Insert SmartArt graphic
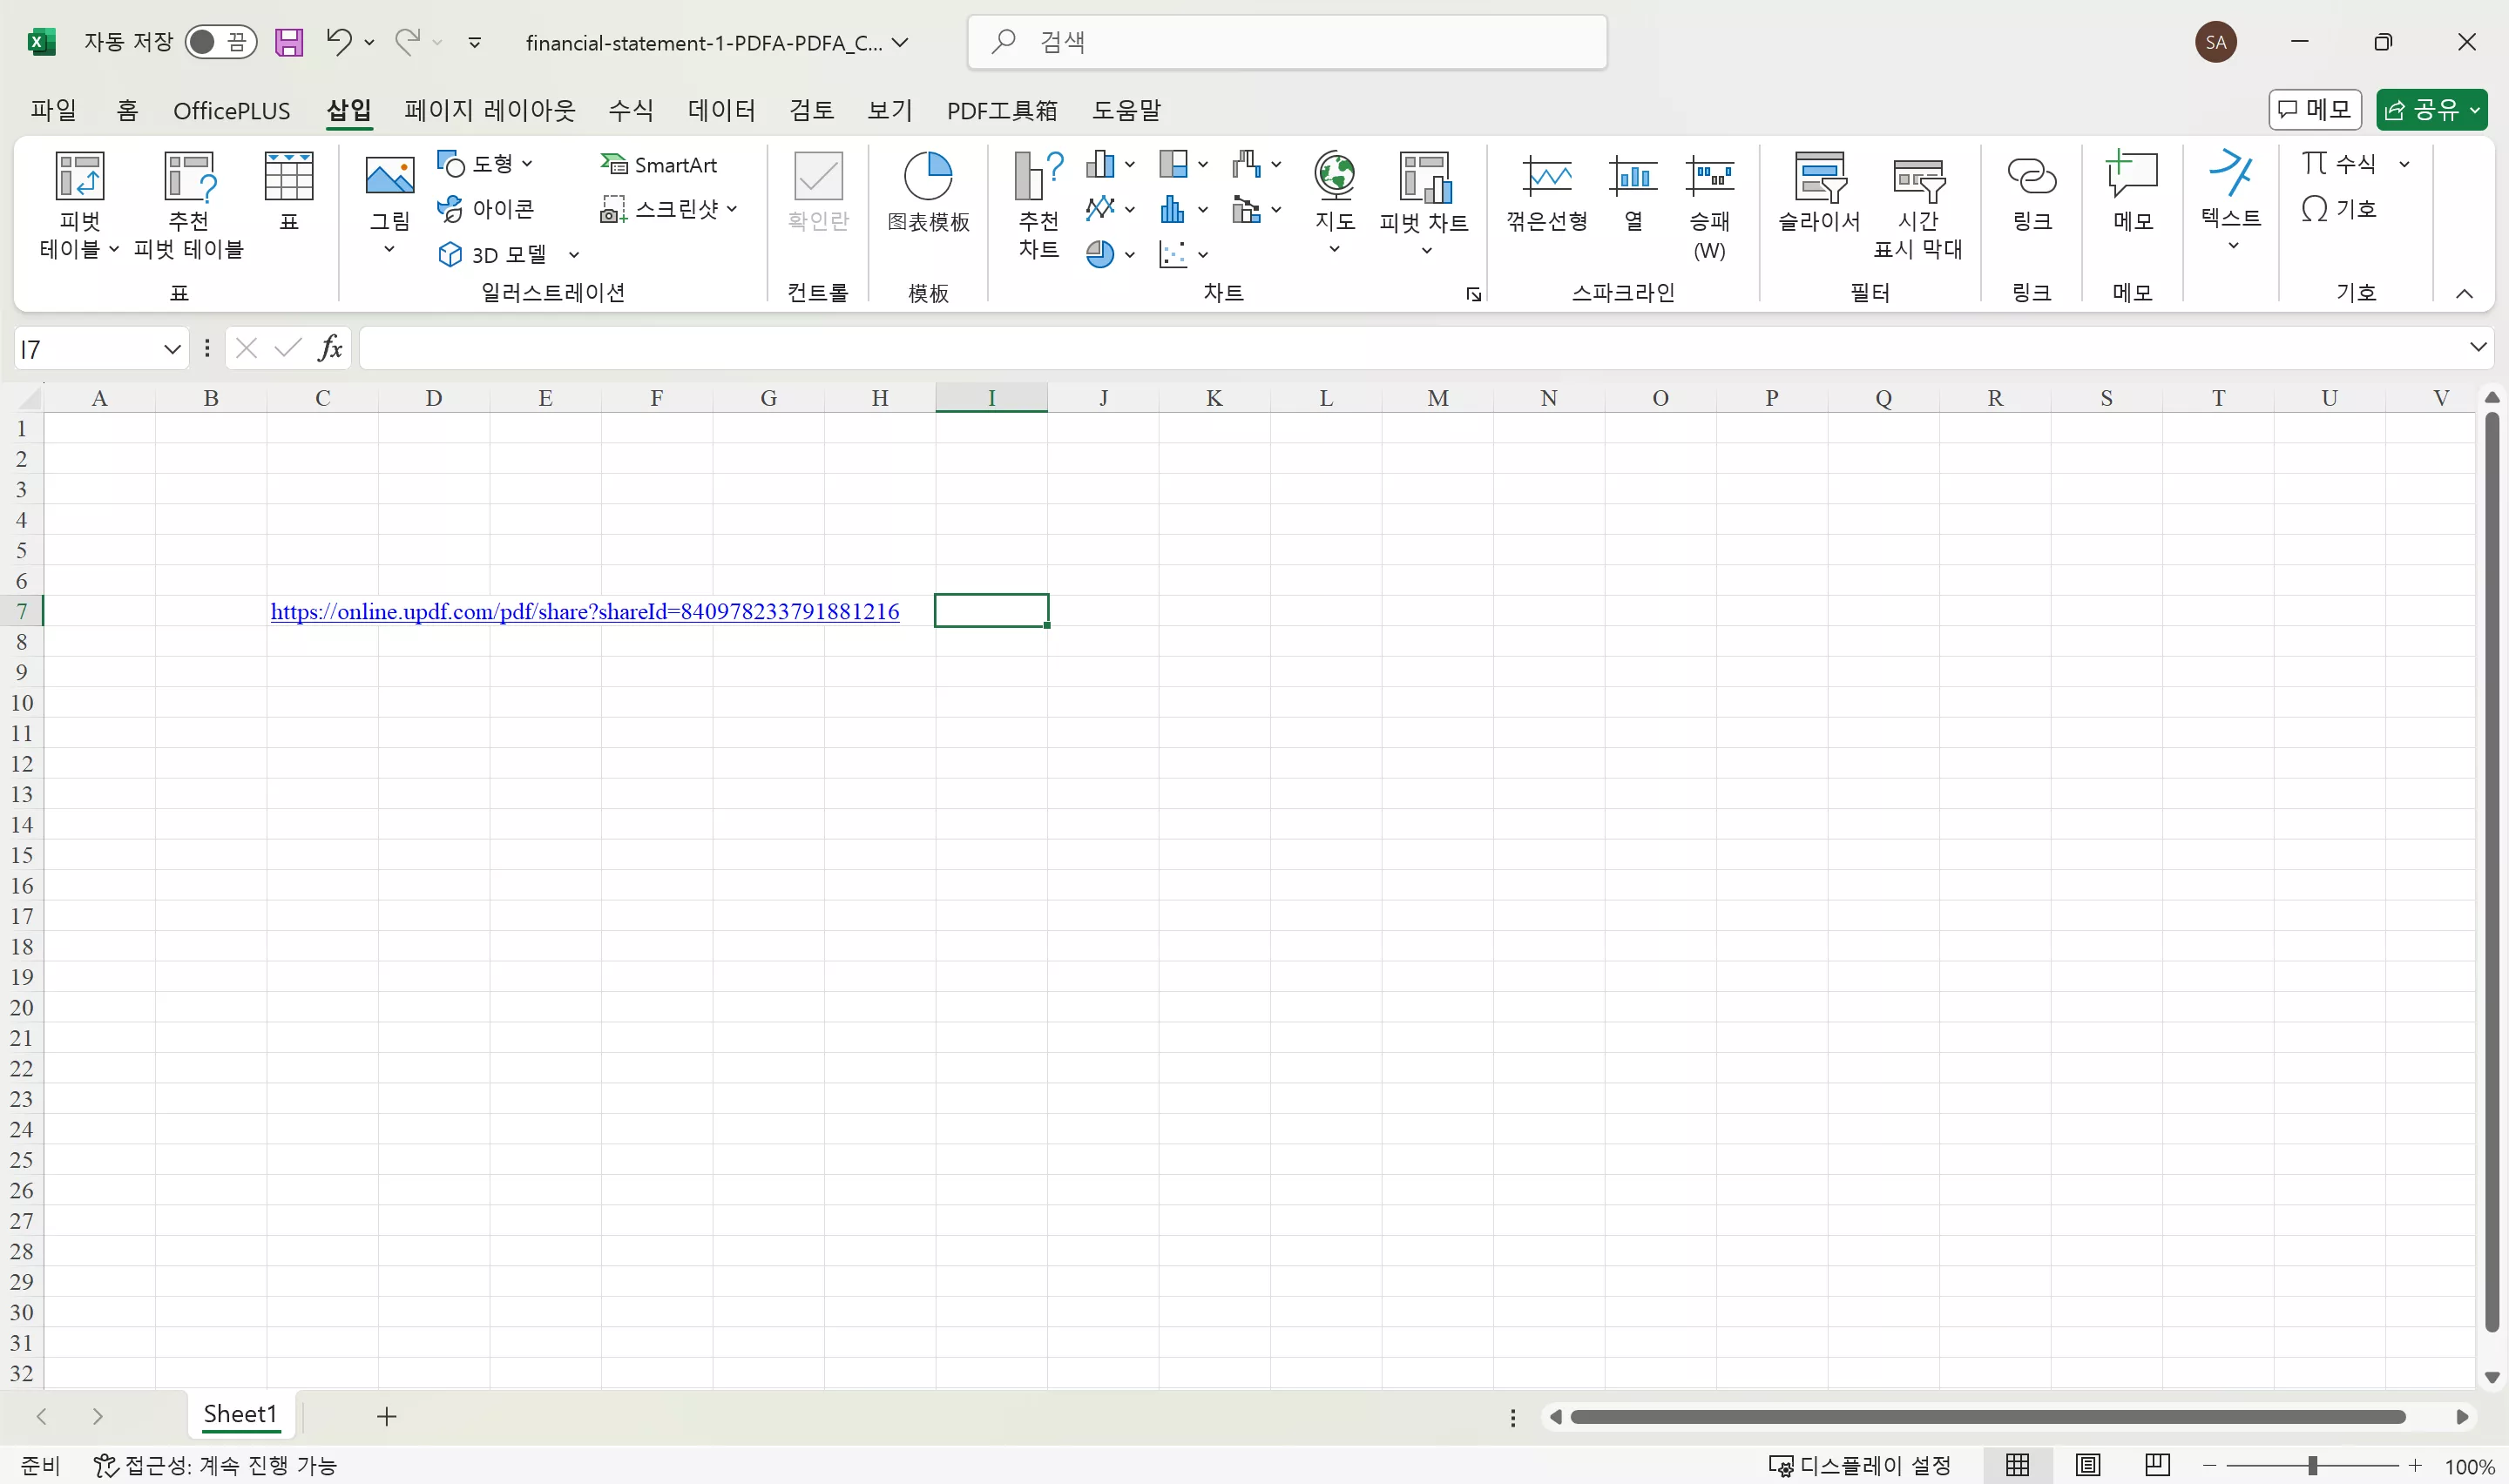The image size is (2509, 1484). pyautogui.click(x=659, y=164)
